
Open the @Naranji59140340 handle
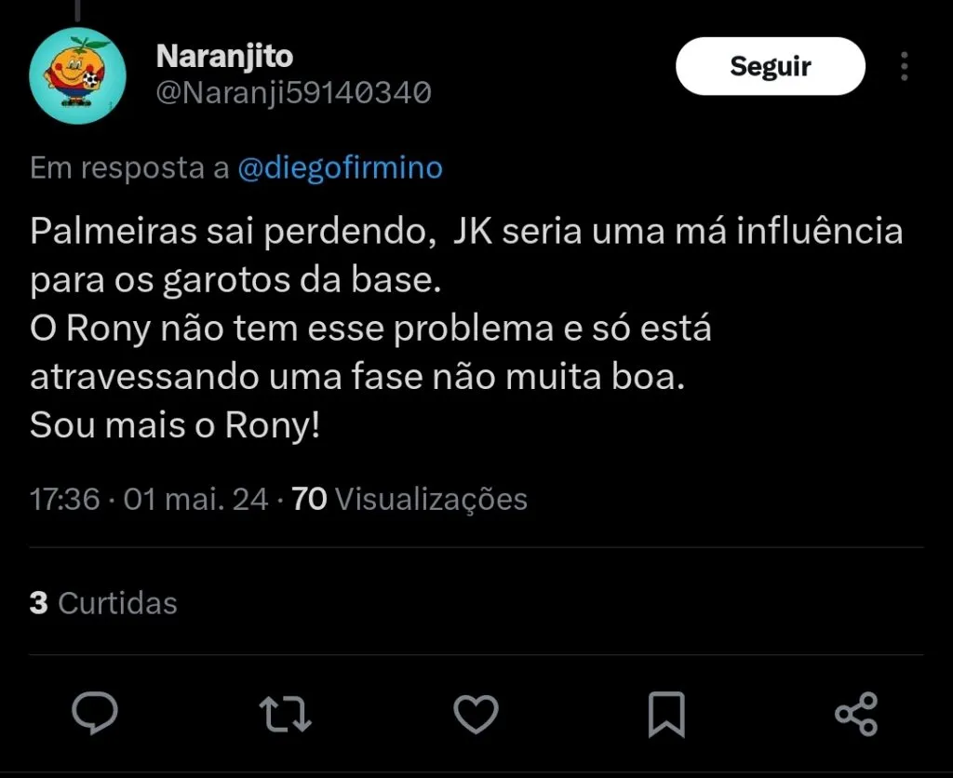[292, 92]
